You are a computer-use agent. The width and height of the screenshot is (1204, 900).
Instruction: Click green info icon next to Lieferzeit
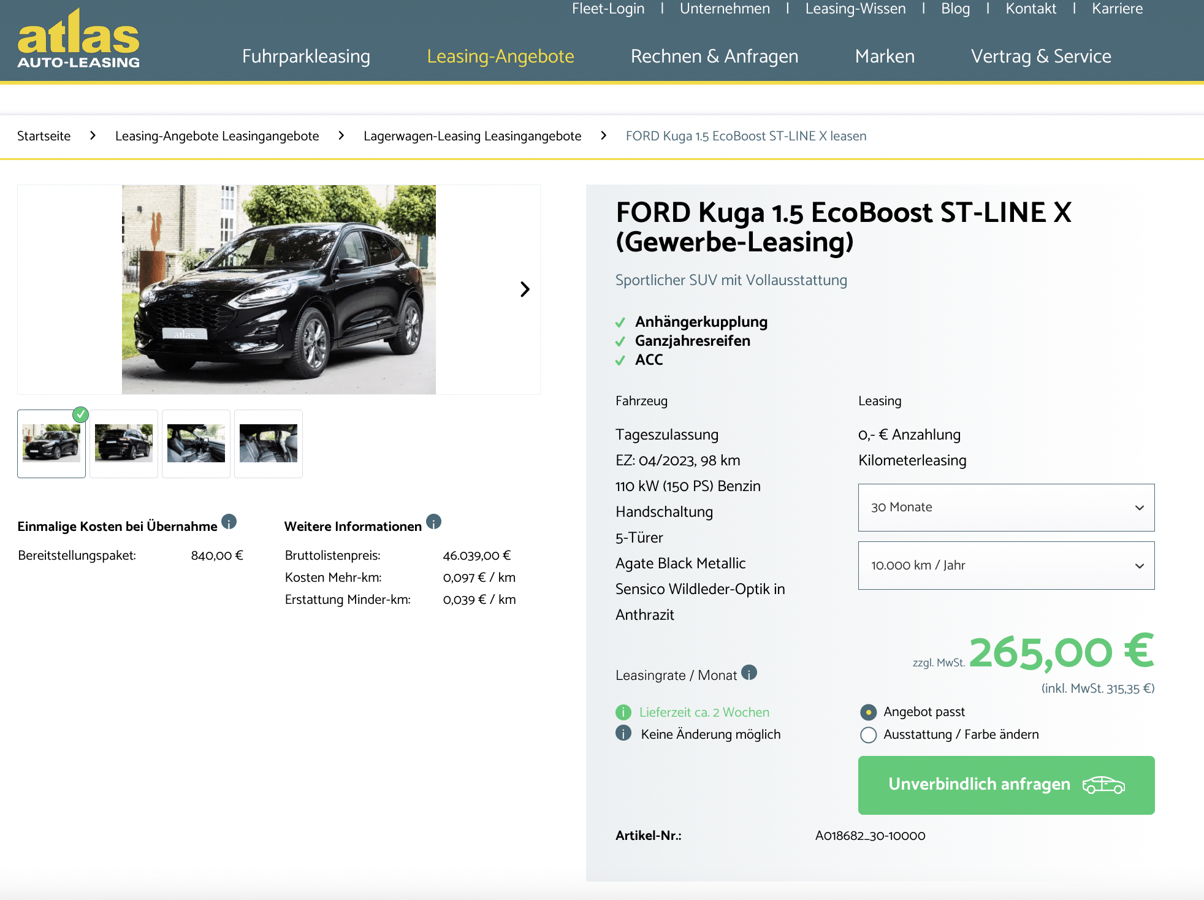(x=623, y=712)
